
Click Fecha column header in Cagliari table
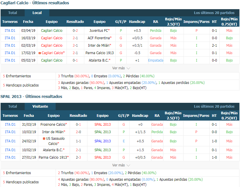(x=28, y=22)
